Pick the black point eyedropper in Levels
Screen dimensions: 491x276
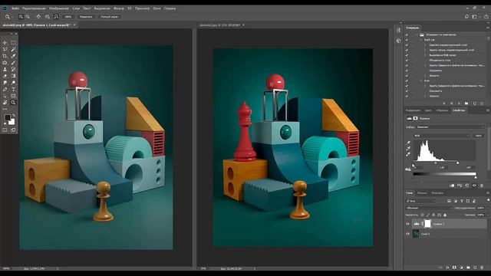408,143
